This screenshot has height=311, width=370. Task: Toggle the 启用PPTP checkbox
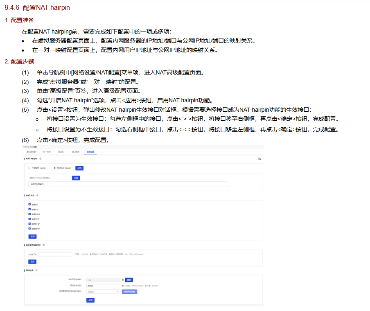click(x=29, y=229)
